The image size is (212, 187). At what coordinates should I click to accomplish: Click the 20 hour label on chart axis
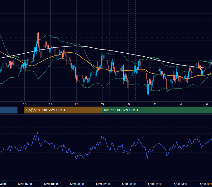pos(77,104)
